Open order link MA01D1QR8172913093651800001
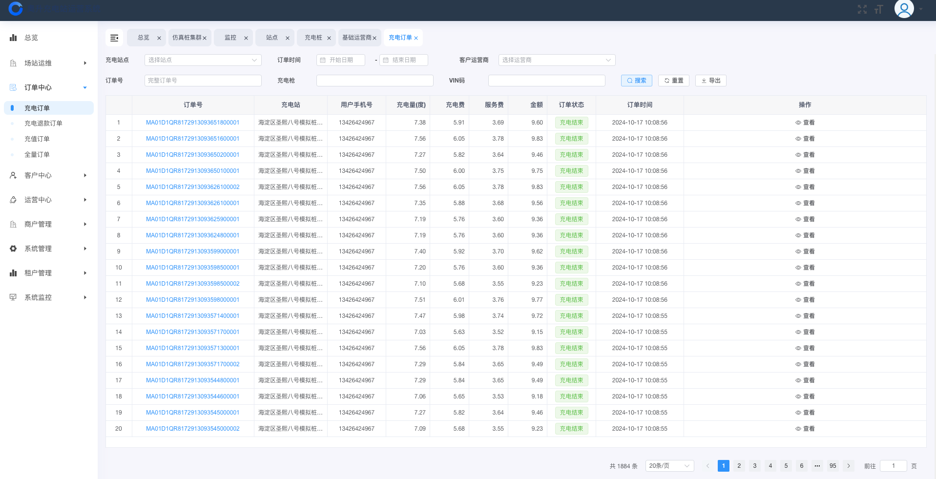The height and width of the screenshot is (479, 936). tap(192, 123)
